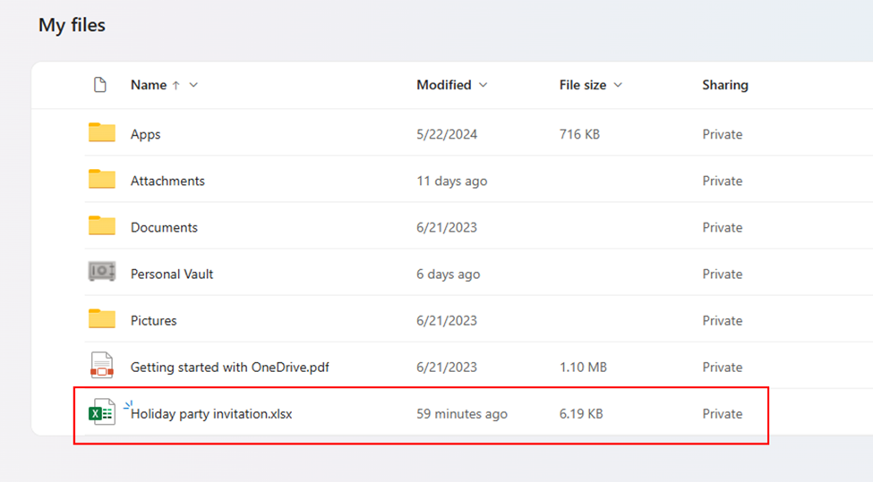Viewport: 873px width, 482px height.
Task: Click the Apps folder icon
Action: point(102,133)
